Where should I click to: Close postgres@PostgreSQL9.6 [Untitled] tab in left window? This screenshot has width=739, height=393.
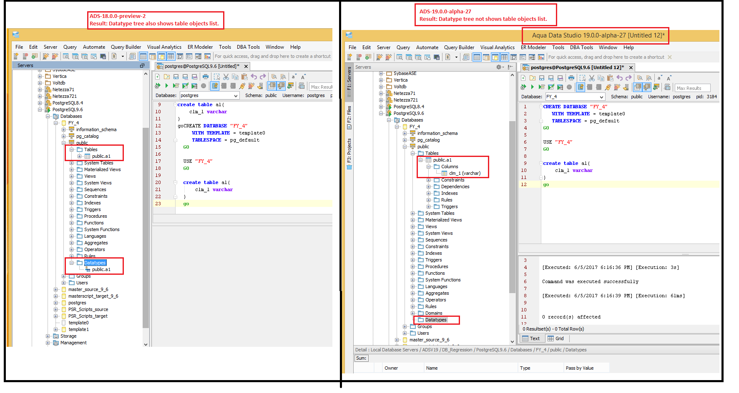246,66
